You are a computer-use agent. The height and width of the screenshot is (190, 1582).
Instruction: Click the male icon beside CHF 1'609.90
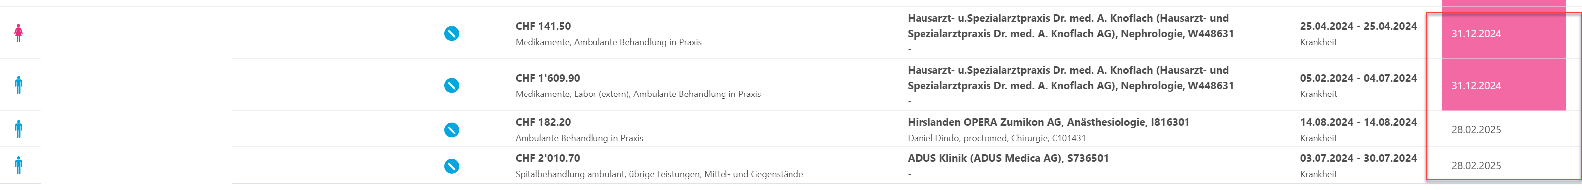[18, 85]
